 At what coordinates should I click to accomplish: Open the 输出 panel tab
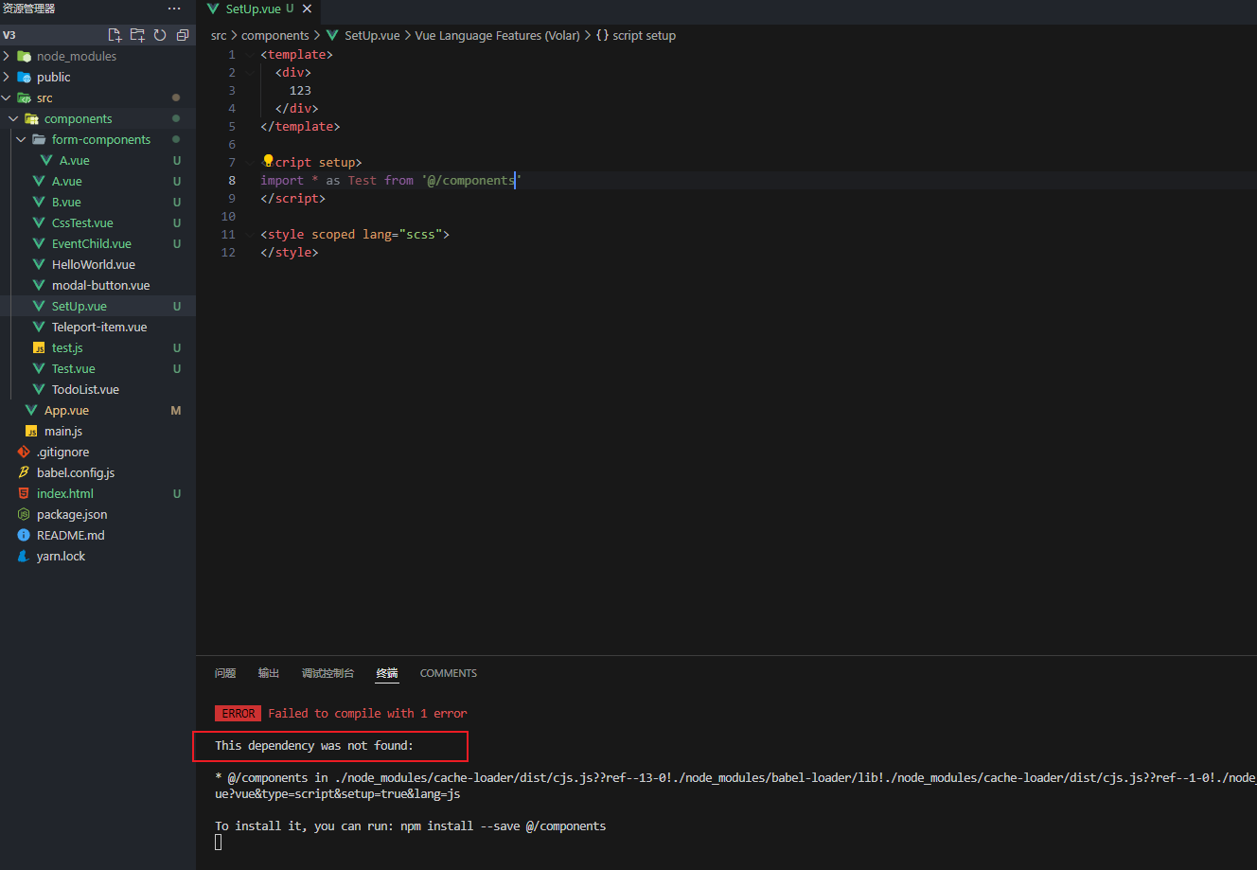[268, 673]
